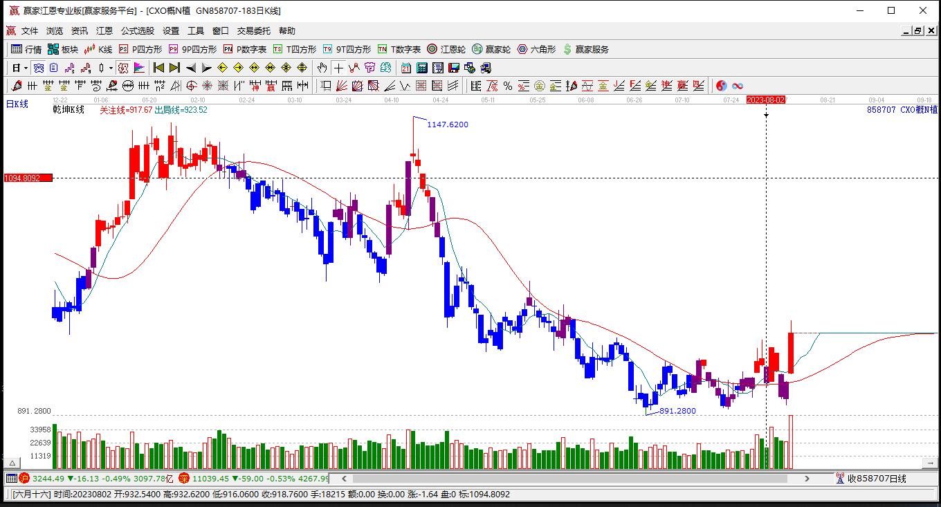Select the red pencil drawing tool
This screenshot has width=941, height=507.
pos(17,86)
